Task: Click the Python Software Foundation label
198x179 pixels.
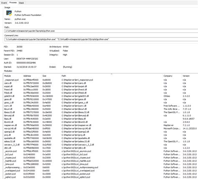Action: tap(28, 15)
